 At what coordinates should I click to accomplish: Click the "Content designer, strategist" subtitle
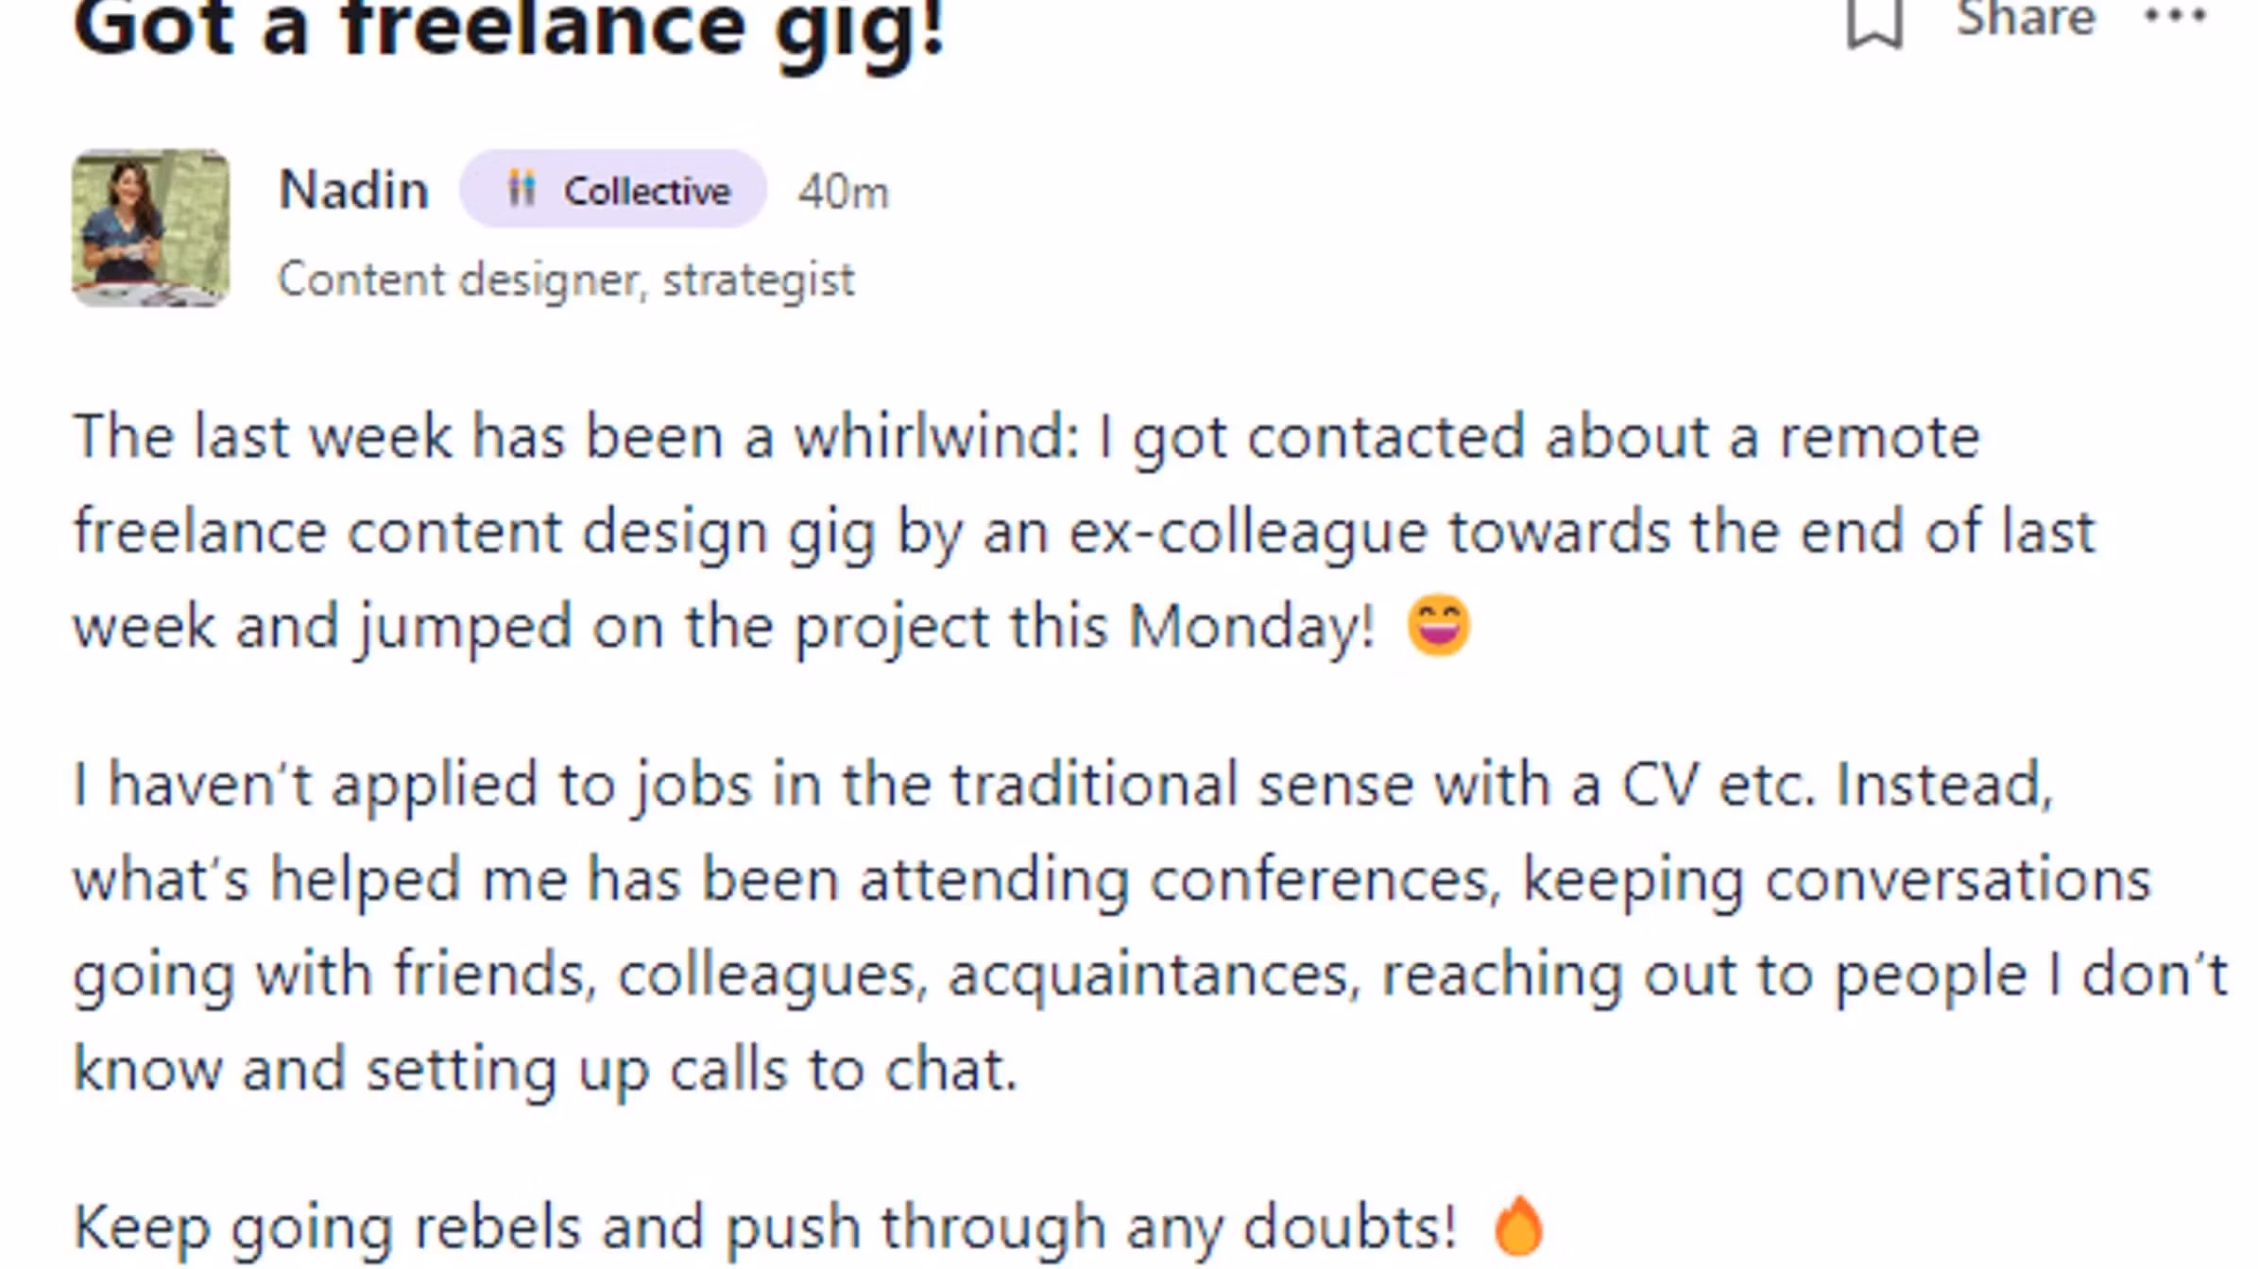[566, 279]
